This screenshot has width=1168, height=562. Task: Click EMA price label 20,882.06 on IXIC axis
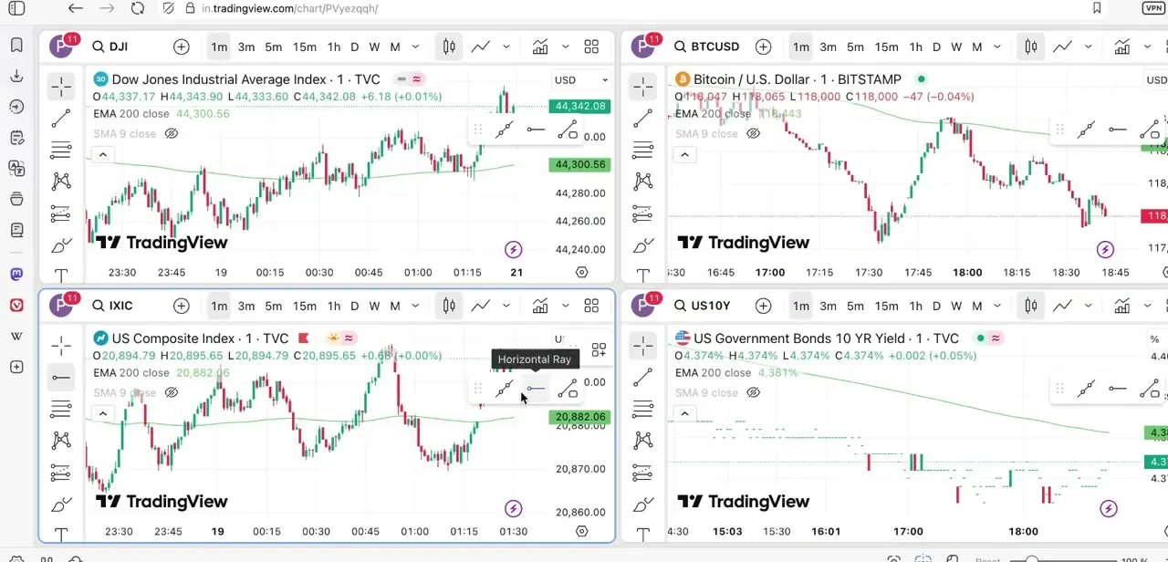coord(579,417)
